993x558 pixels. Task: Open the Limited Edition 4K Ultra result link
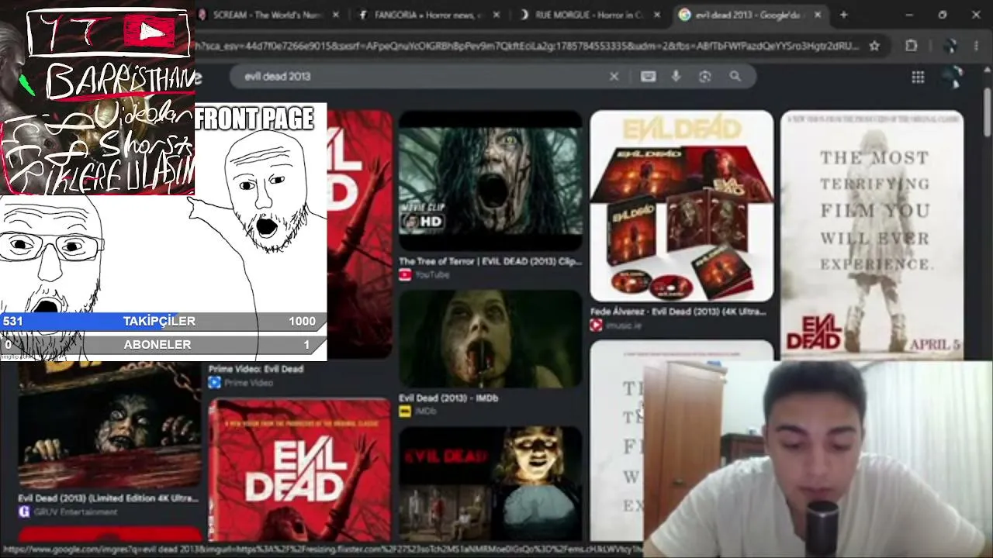109,498
